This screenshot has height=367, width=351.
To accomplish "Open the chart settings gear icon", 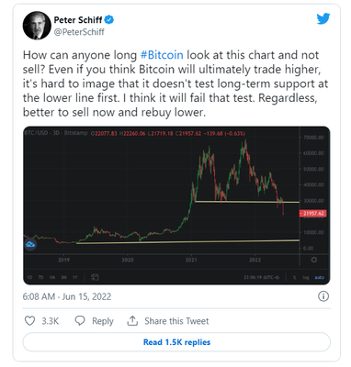I will coord(313,260).
